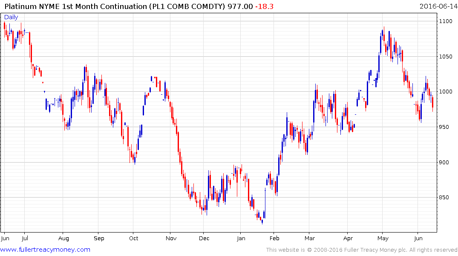Click the Dec month label on the time axis
This screenshot has width=458, height=256.
click(204, 238)
